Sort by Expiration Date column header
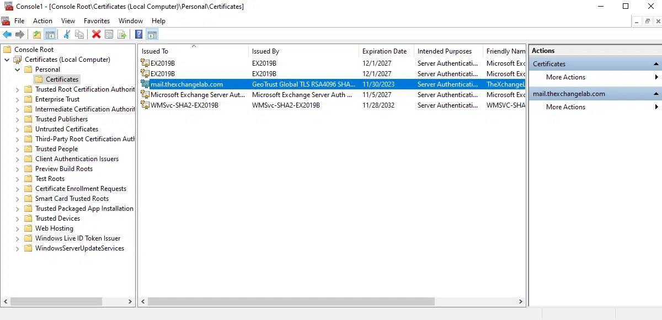The image size is (662, 320). click(385, 51)
